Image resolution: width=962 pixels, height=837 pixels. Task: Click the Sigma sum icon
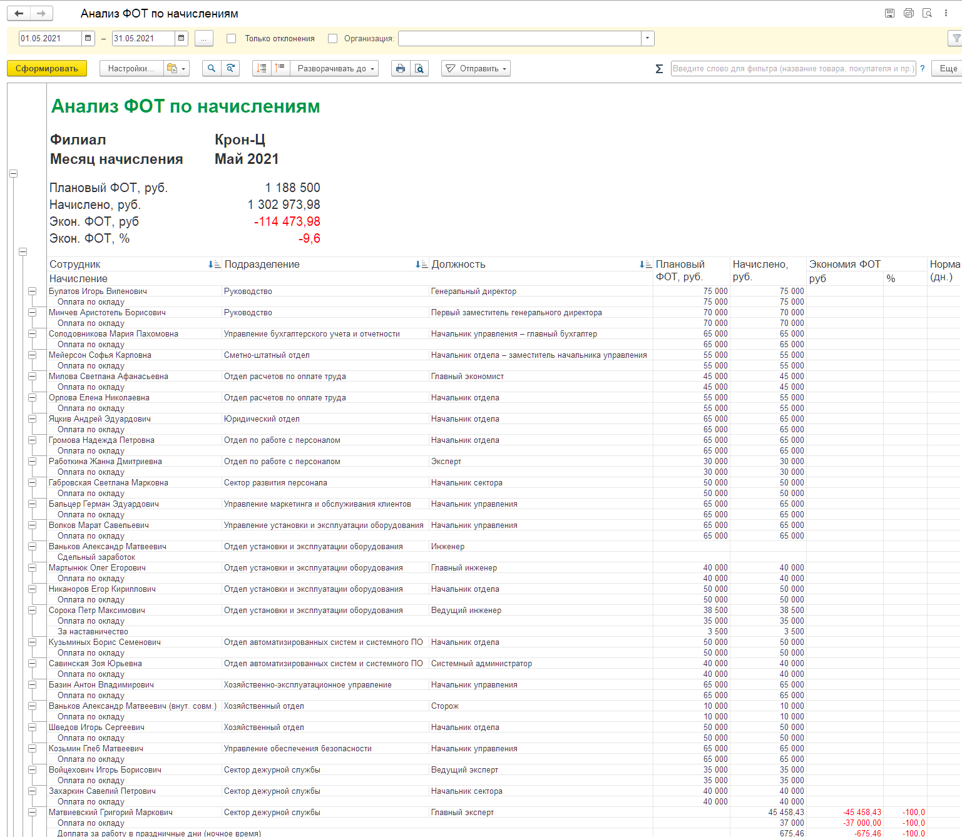tap(659, 69)
